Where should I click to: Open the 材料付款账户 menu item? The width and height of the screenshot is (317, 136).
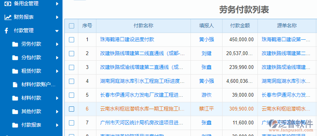pos(38,85)
